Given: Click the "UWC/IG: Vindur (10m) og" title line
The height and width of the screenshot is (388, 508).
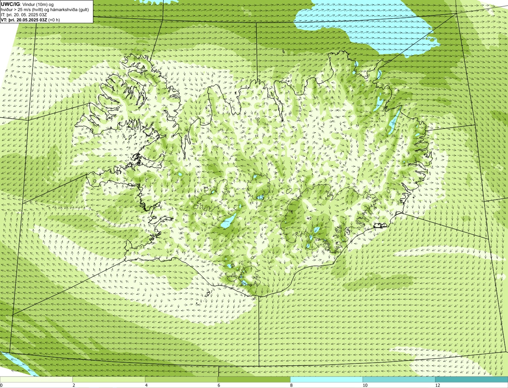Looking at the screenshot, I should click(27, 4).
